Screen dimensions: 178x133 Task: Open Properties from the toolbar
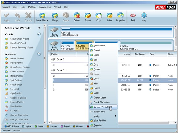(120, 17)
